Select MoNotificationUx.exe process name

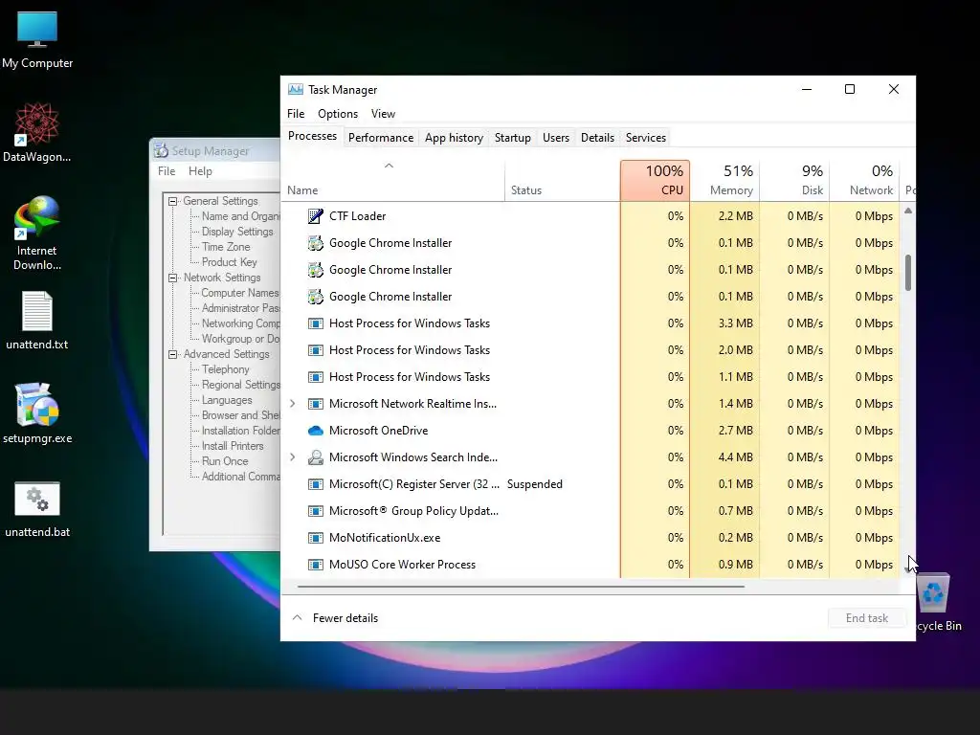tap(385, 538)
